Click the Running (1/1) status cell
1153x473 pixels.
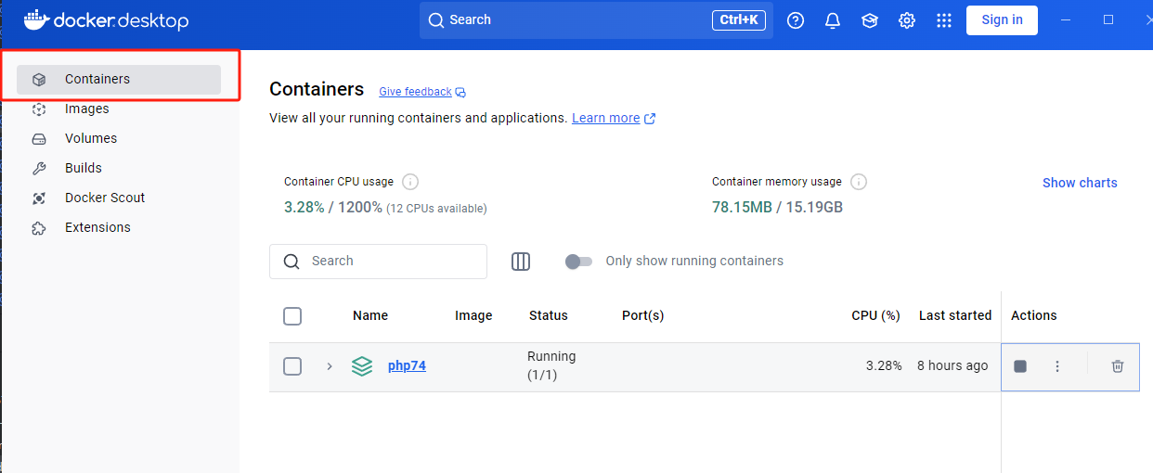[551, 366]
